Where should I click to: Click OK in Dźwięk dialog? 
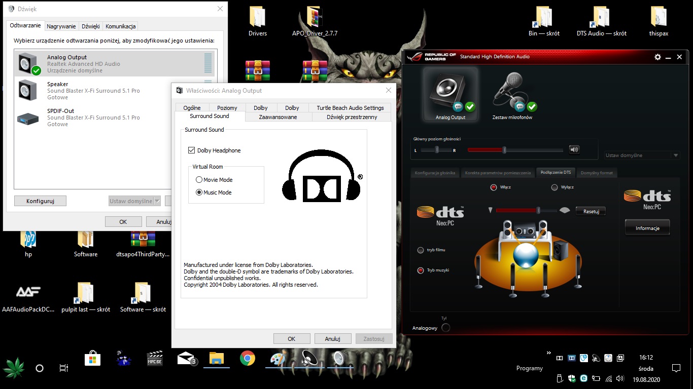[x=123, y=222]
